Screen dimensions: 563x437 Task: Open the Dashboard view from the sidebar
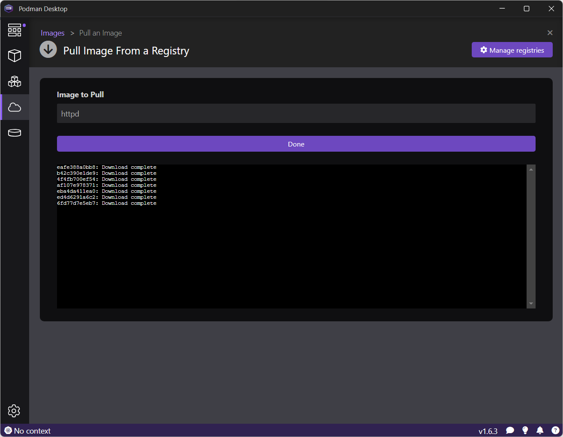click(x=15, y=30)
